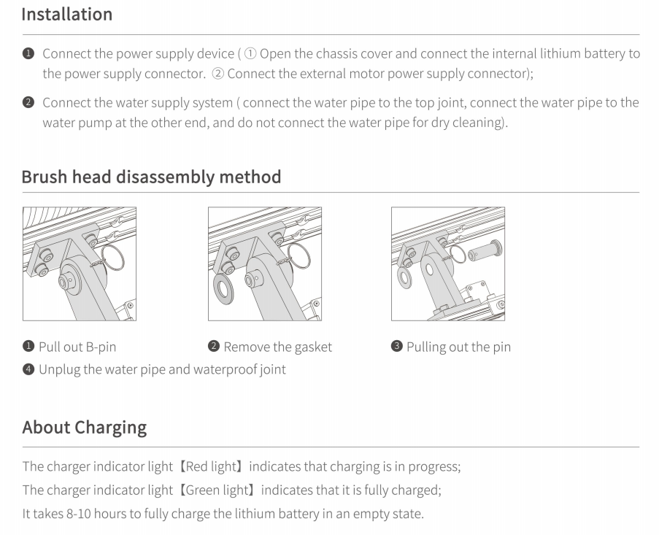Click the Installation heading

click(x=67, y=15)
